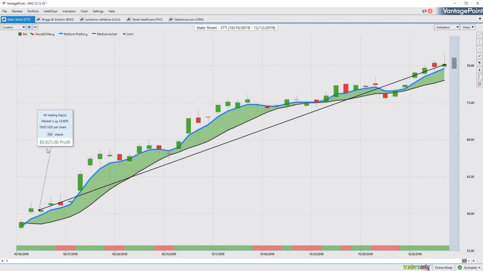The image size is (483, 271).
Task: Click the plus icon right of the bottom scrollbar
Action: click(474, 261)
